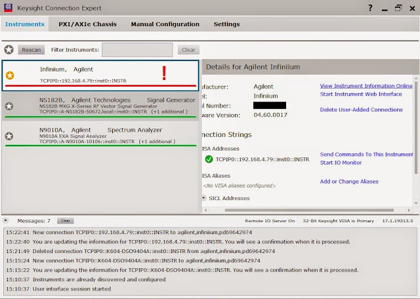Click 15:10:37 Instruments are already discovered message
The height and width of the screenshot is (299, 420).
point(86,279)
